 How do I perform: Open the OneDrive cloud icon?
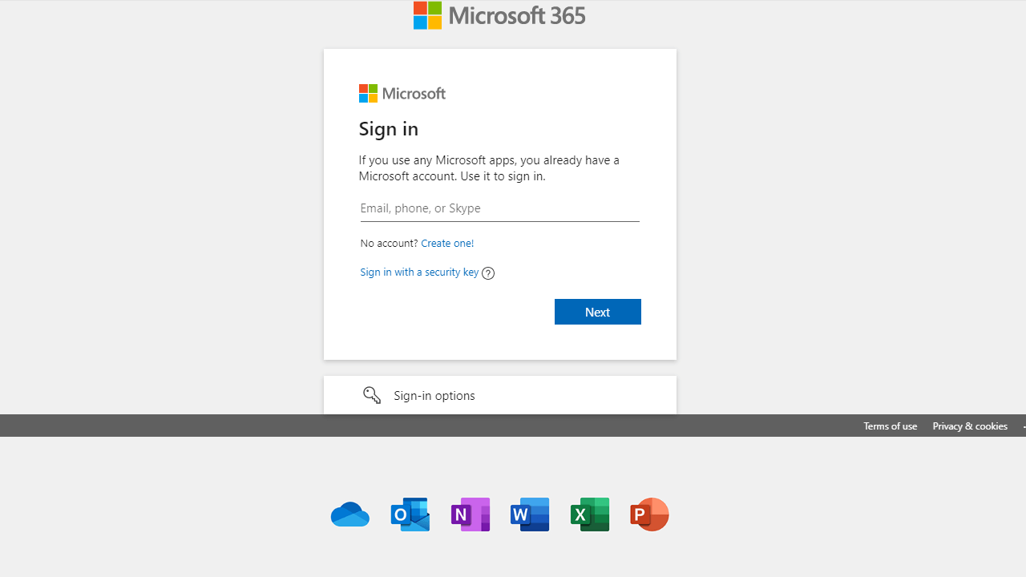(349, 514)
